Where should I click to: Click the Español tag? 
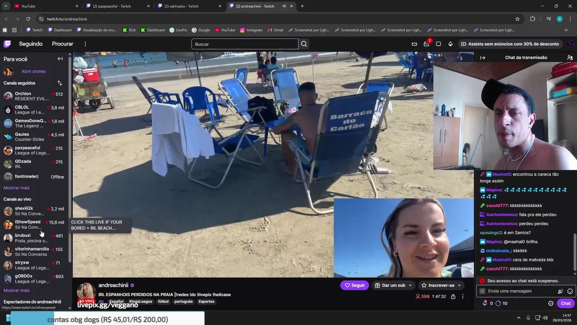coord(116,302)
